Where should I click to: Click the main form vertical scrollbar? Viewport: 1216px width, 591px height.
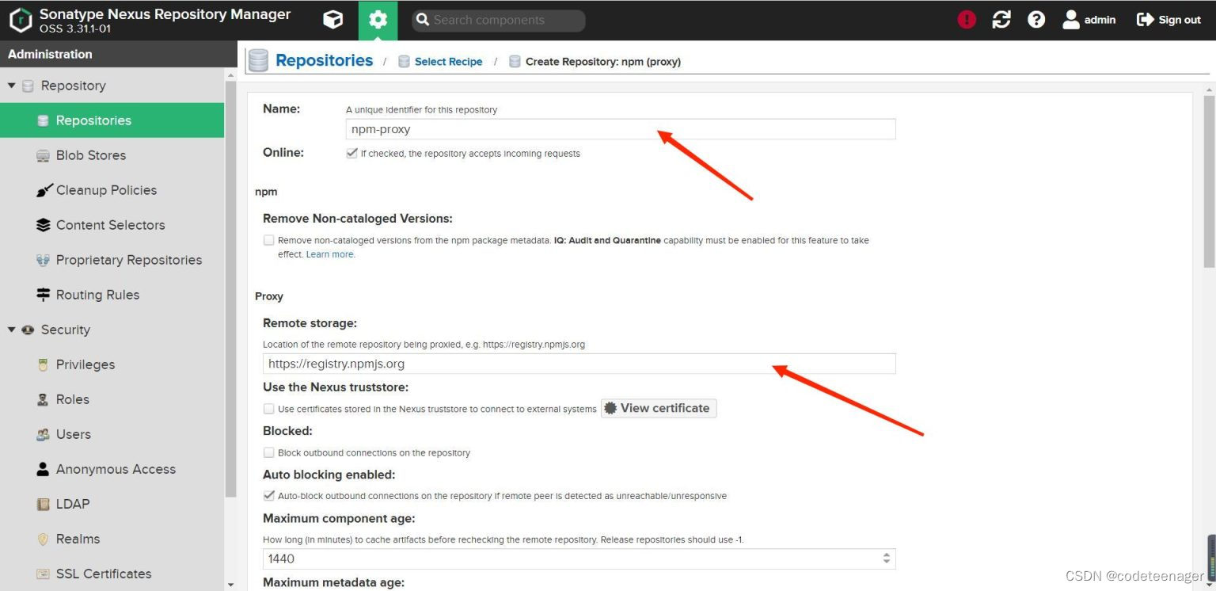[1209, 182]
